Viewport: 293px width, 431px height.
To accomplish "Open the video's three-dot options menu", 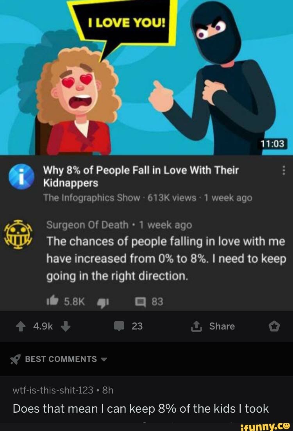I will click(x=284, y=171).
